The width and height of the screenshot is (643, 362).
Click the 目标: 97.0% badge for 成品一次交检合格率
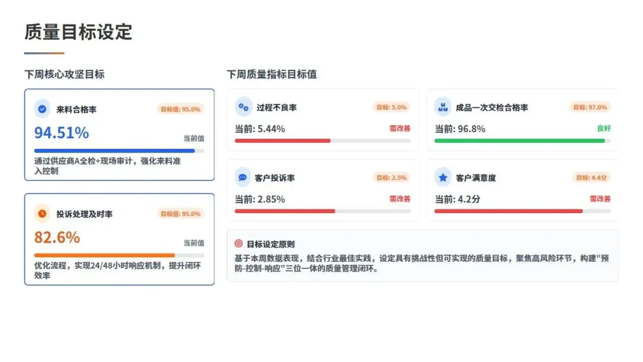point(590,107)
